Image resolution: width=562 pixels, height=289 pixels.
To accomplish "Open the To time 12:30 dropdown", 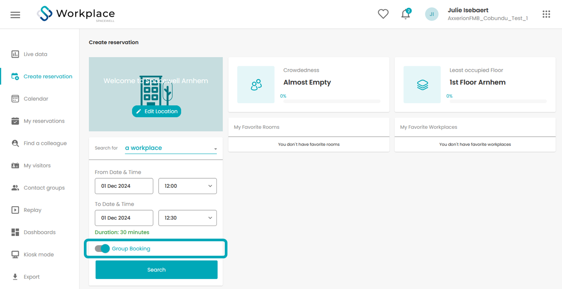I will tap(187, 218).
